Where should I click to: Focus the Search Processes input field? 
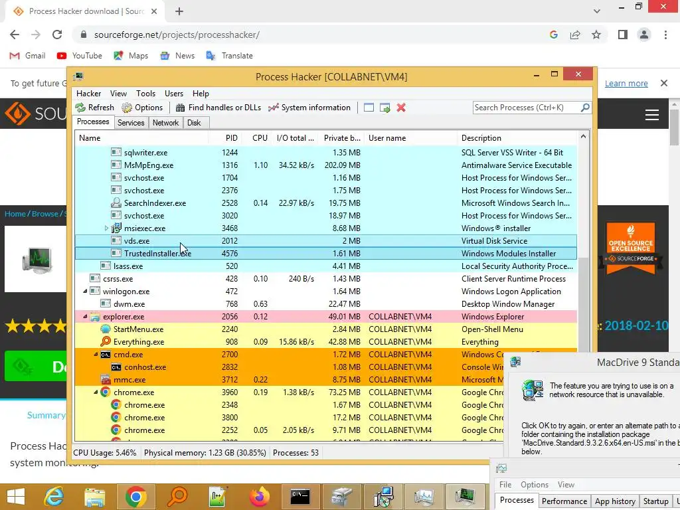(527, 108)
